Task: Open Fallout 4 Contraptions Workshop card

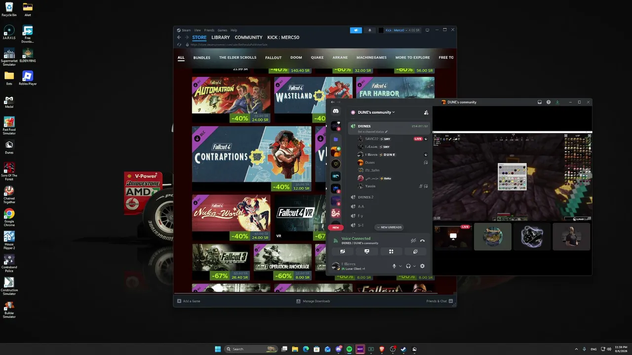Action: pos(252,159)
